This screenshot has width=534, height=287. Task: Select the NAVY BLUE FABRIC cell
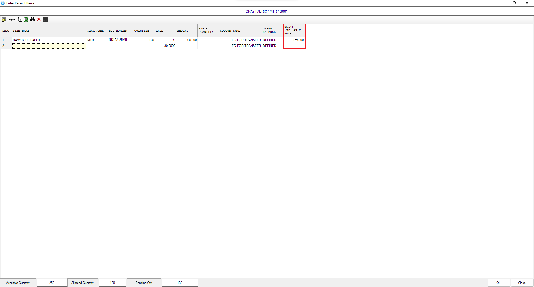[x=49, y=40]
